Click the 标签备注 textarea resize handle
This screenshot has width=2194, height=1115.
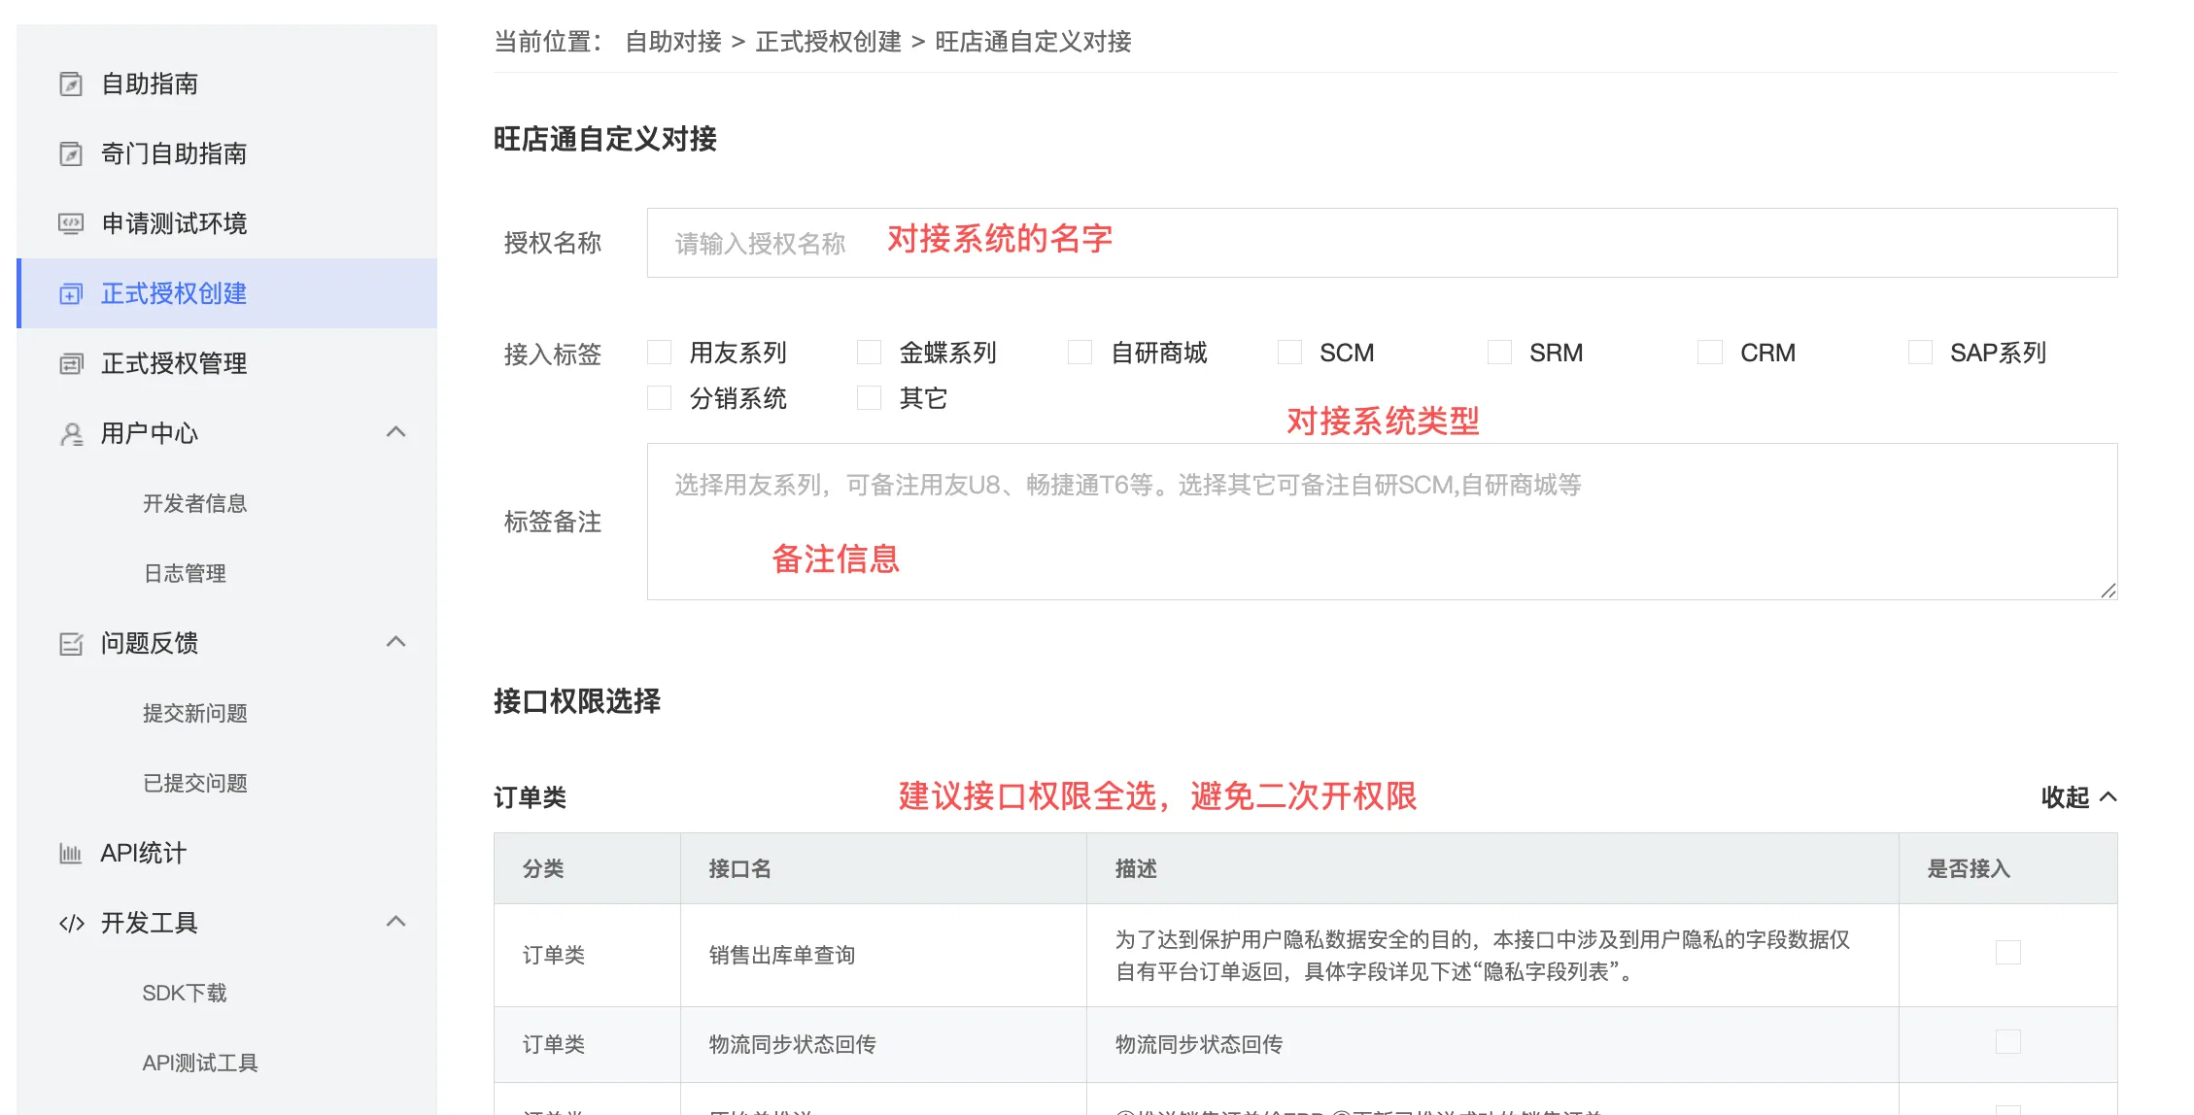(2108, 591)
